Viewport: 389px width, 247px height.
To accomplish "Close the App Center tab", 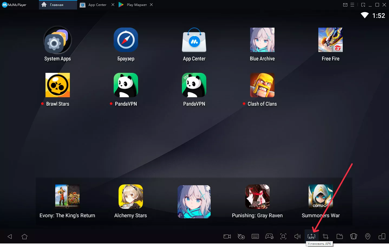I will [x=113, y=5].
